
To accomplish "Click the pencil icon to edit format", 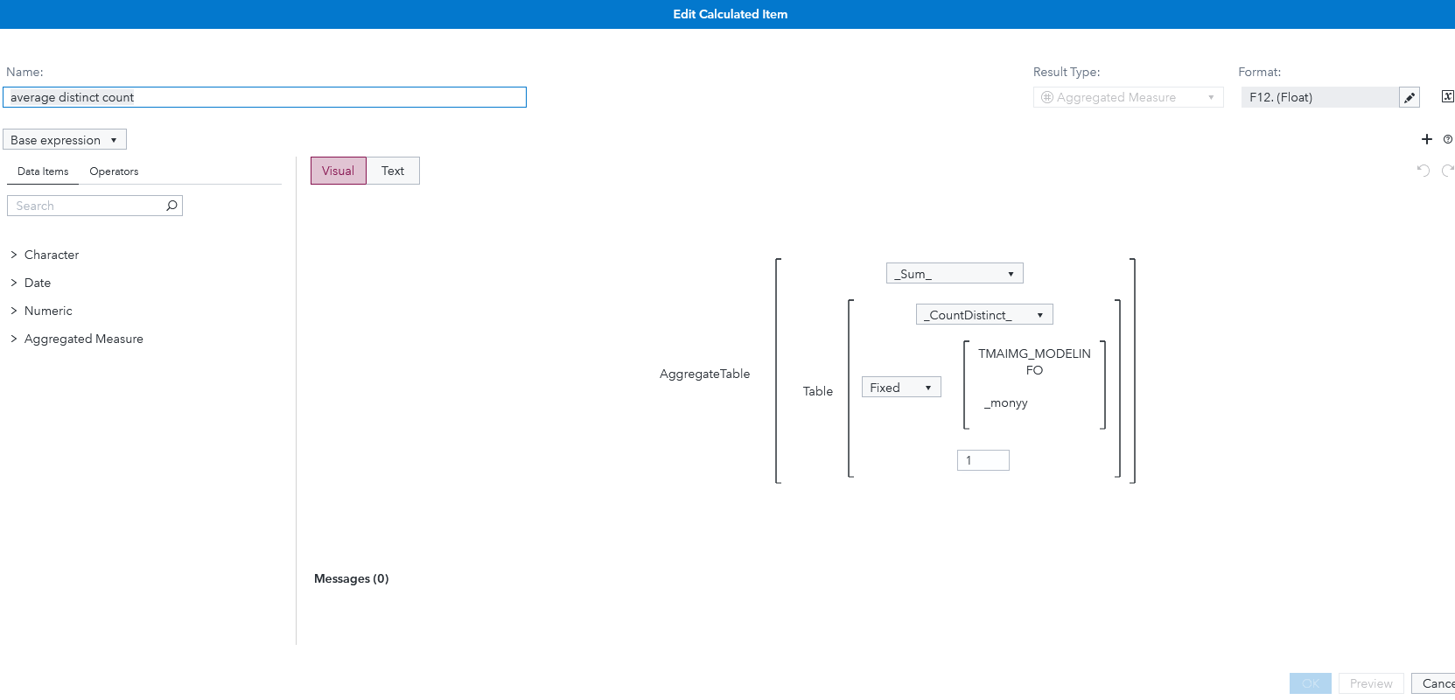I will click(x=1409, y=98).
